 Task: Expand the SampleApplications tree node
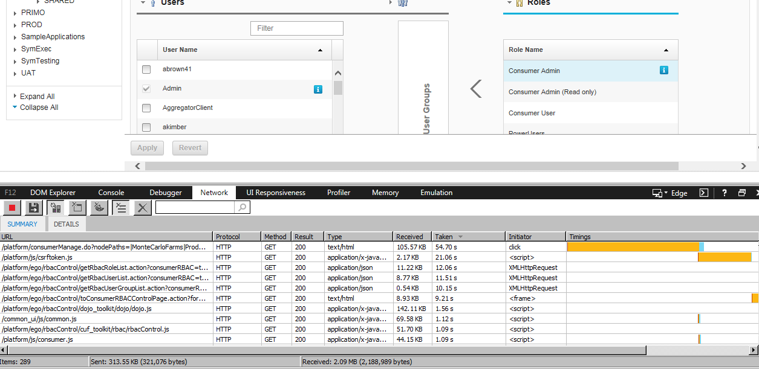pyautogui.click(x=15, y=37)
